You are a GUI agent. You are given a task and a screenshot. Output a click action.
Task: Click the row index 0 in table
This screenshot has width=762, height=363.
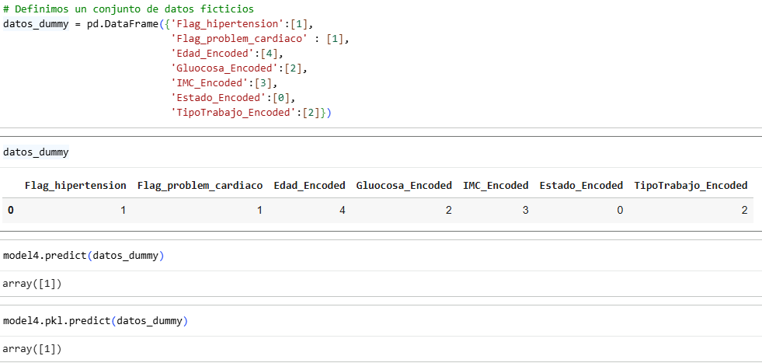click(11, 211)
